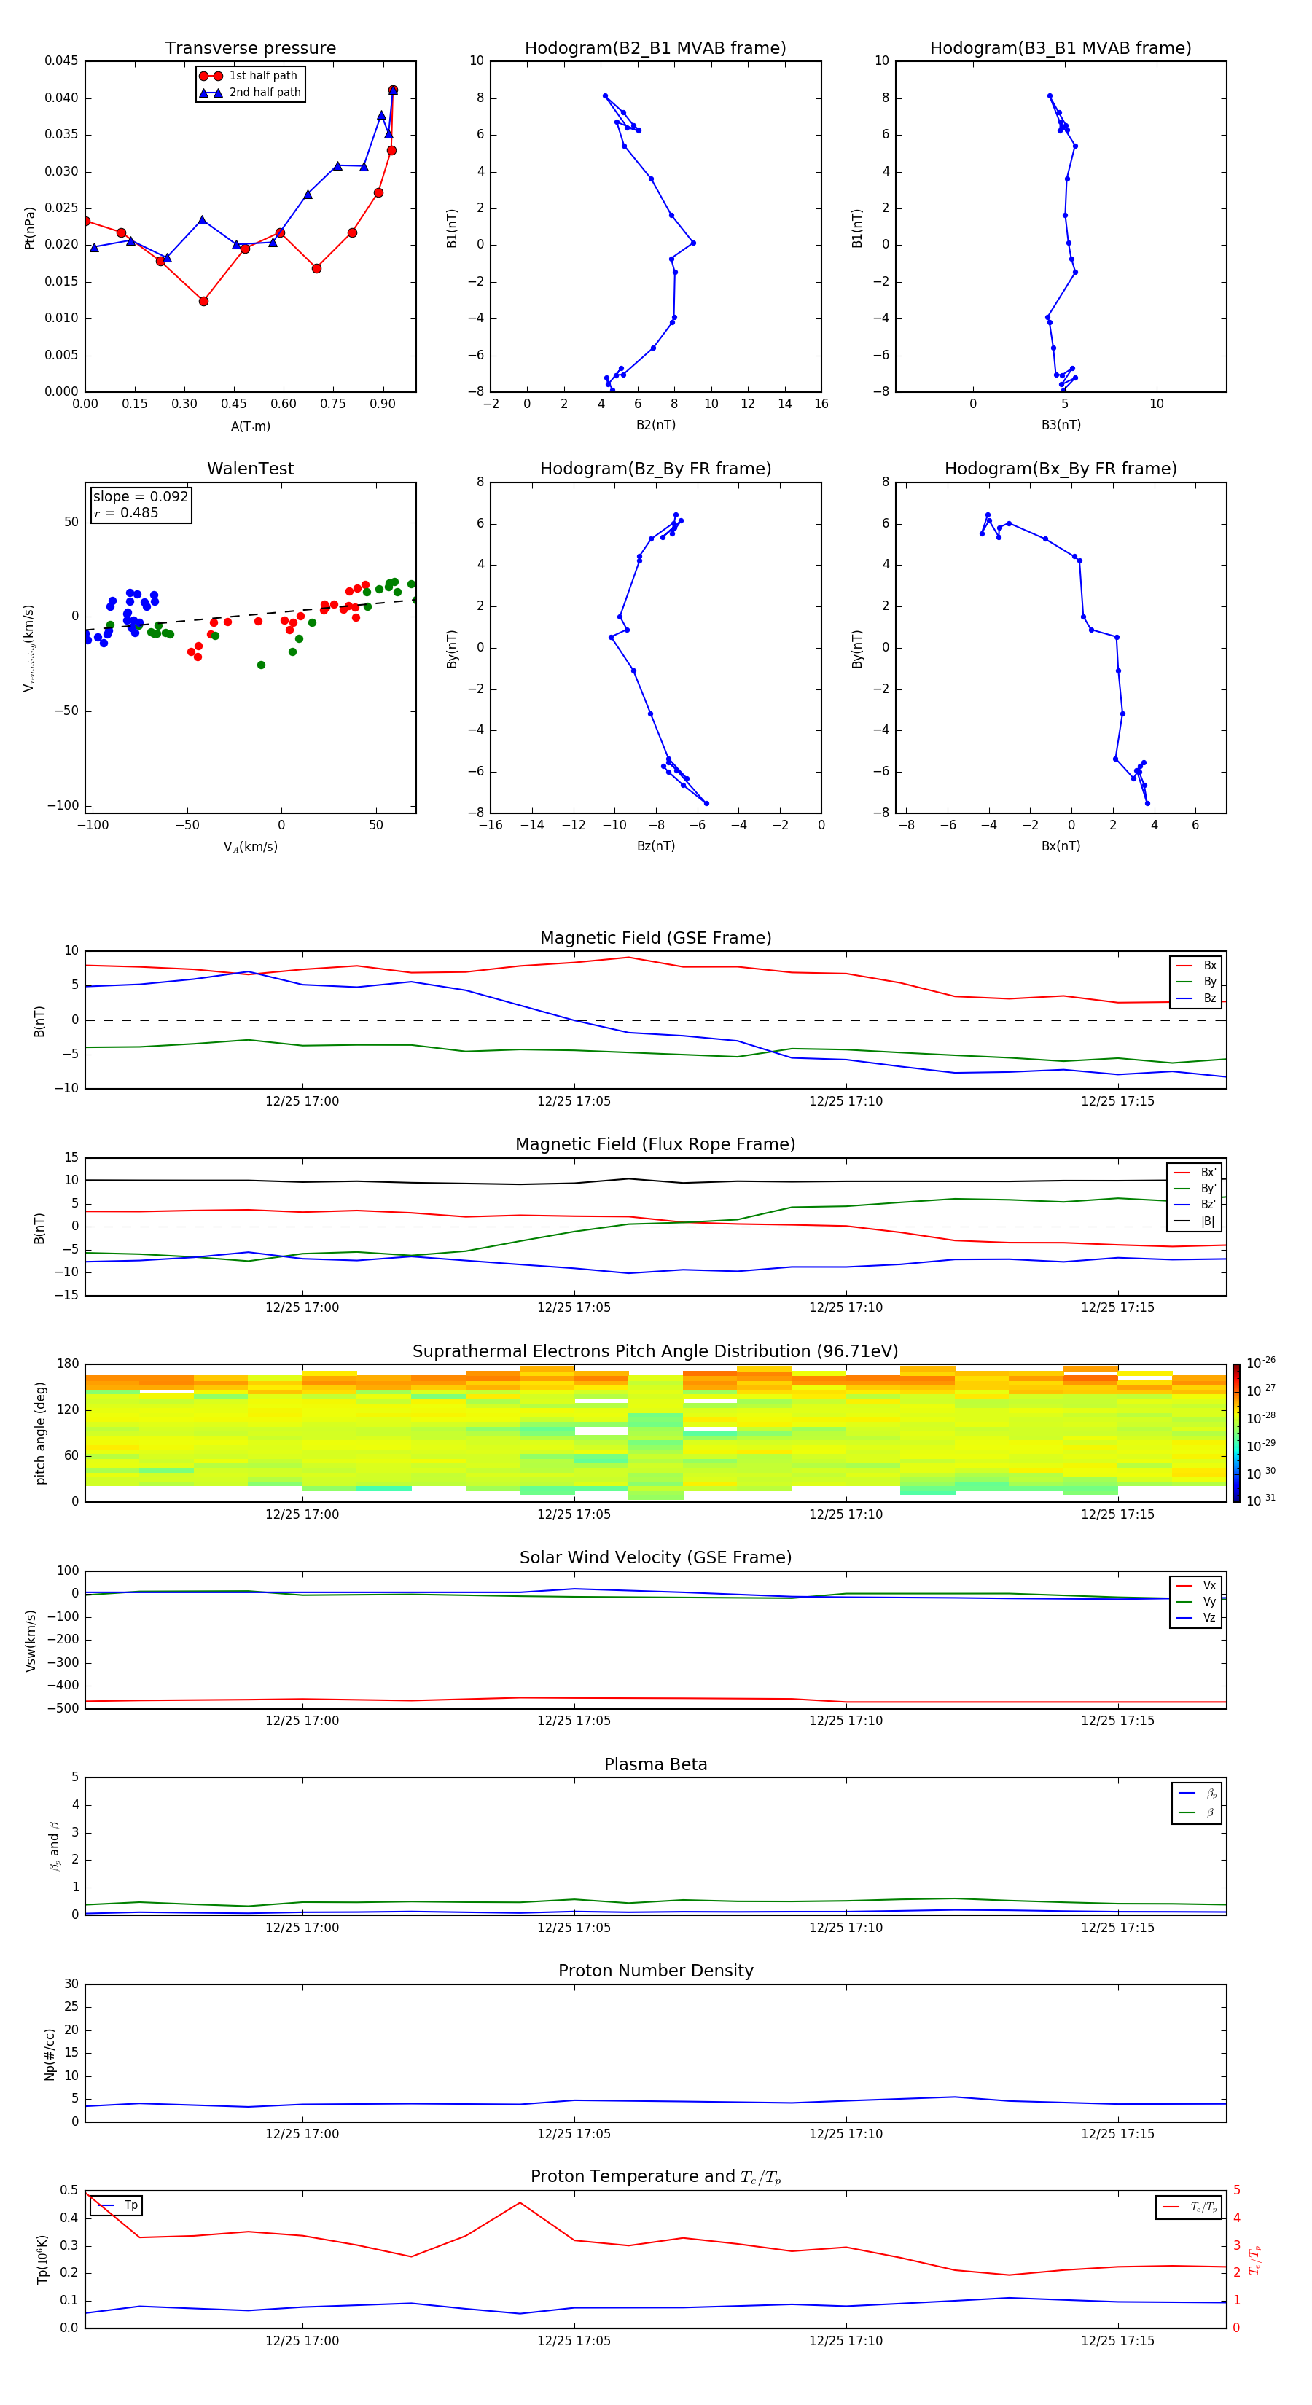The image size is (1312, 2405).
Task: Select the 'slope = 0.092' annotation
Action: tap(141, 497)
